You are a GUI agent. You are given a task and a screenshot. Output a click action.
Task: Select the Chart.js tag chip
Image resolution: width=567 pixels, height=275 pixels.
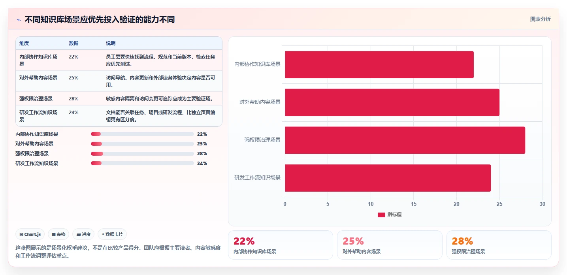coord(30,234)
